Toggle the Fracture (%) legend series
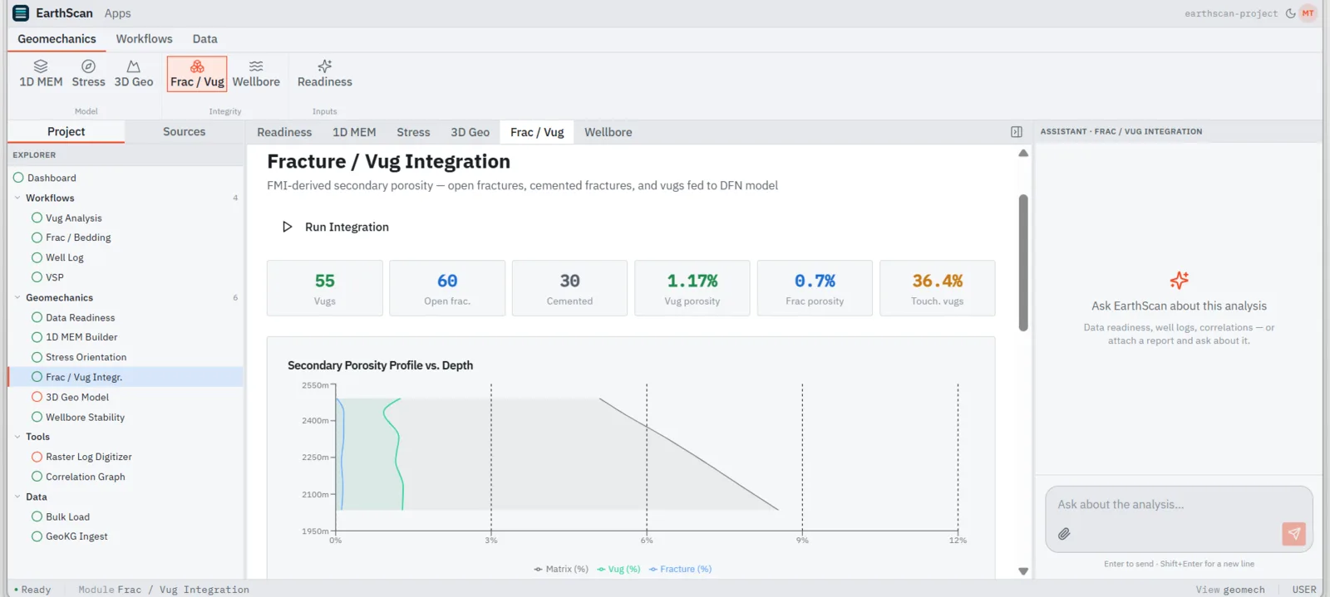This screenshot has height=597, width=1330. [x=680, y=569]
